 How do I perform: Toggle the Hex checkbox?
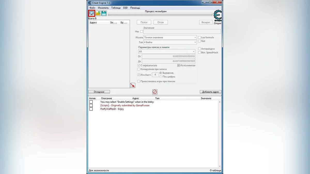click(x=142, y=31)
